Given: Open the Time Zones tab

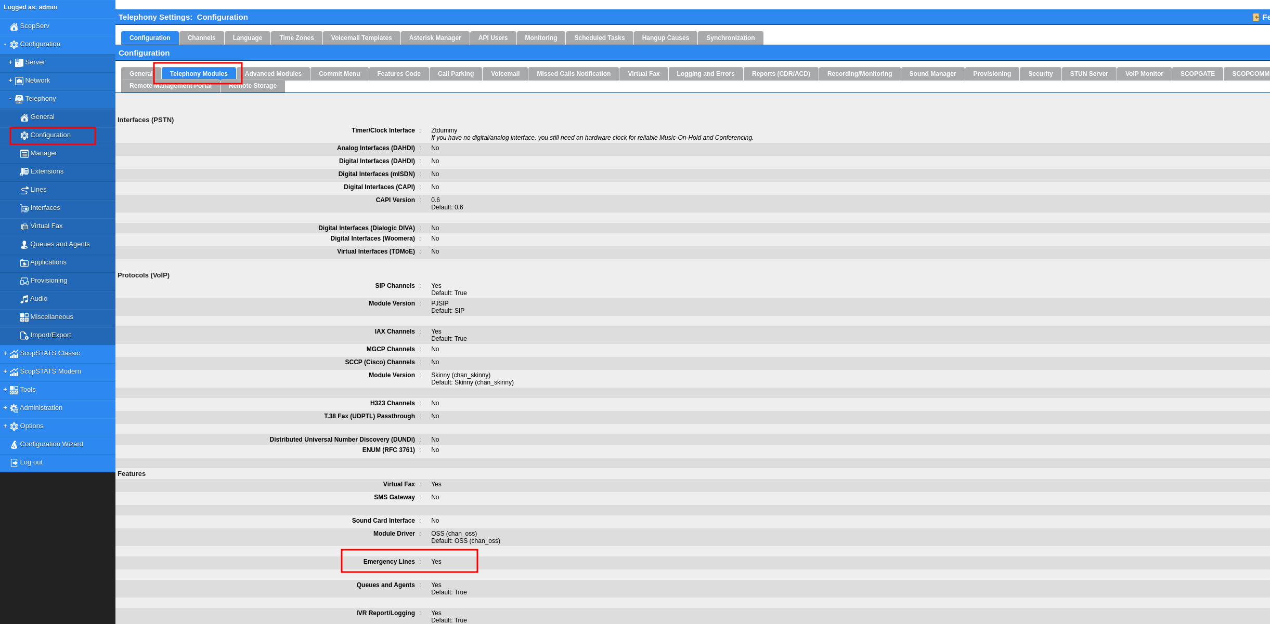Looking at the screenshot, I should tap(296, 38).
